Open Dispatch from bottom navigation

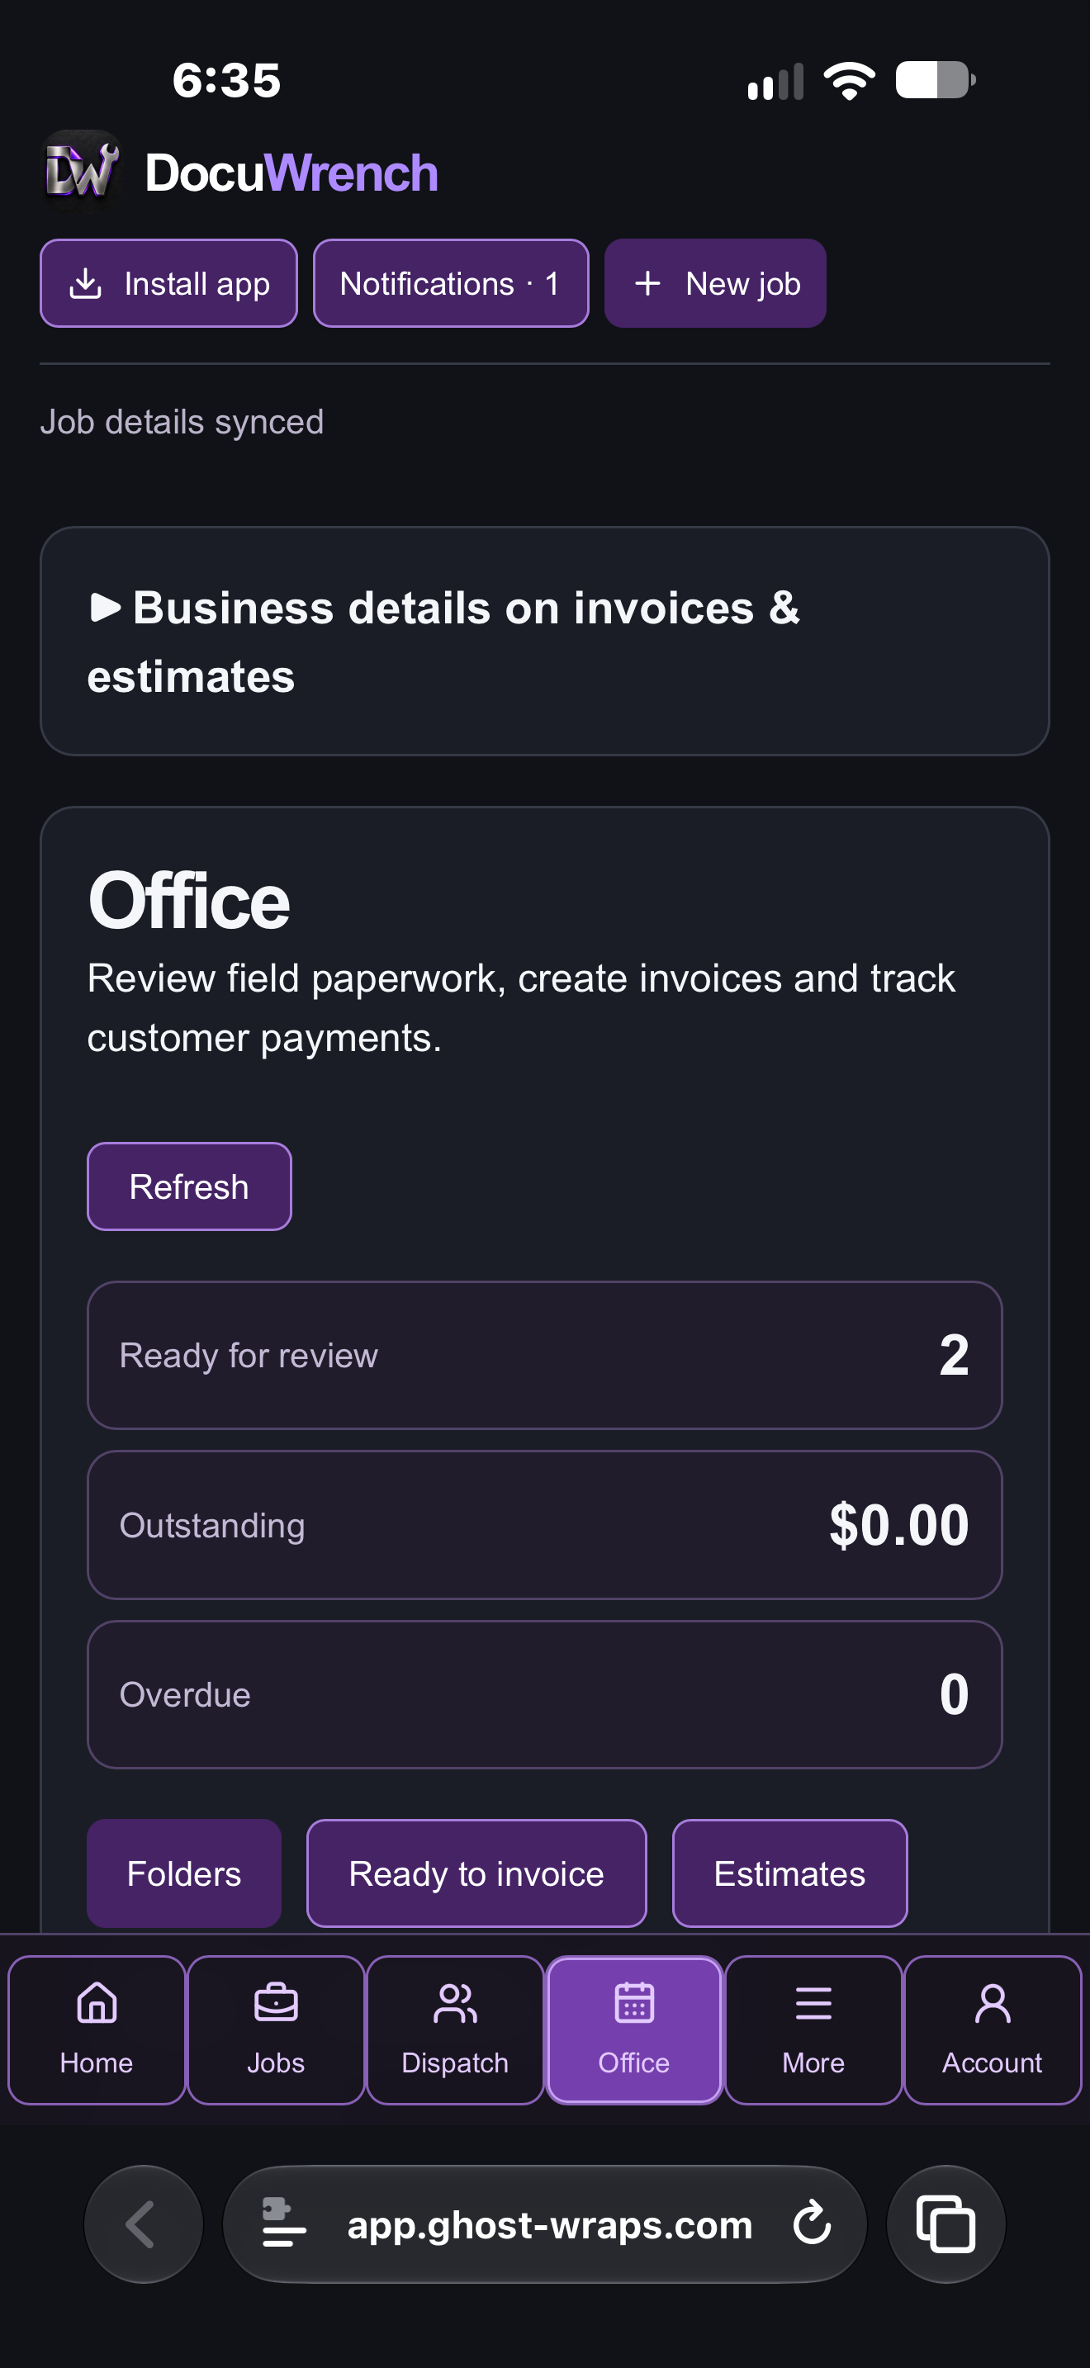[455, 2029]
